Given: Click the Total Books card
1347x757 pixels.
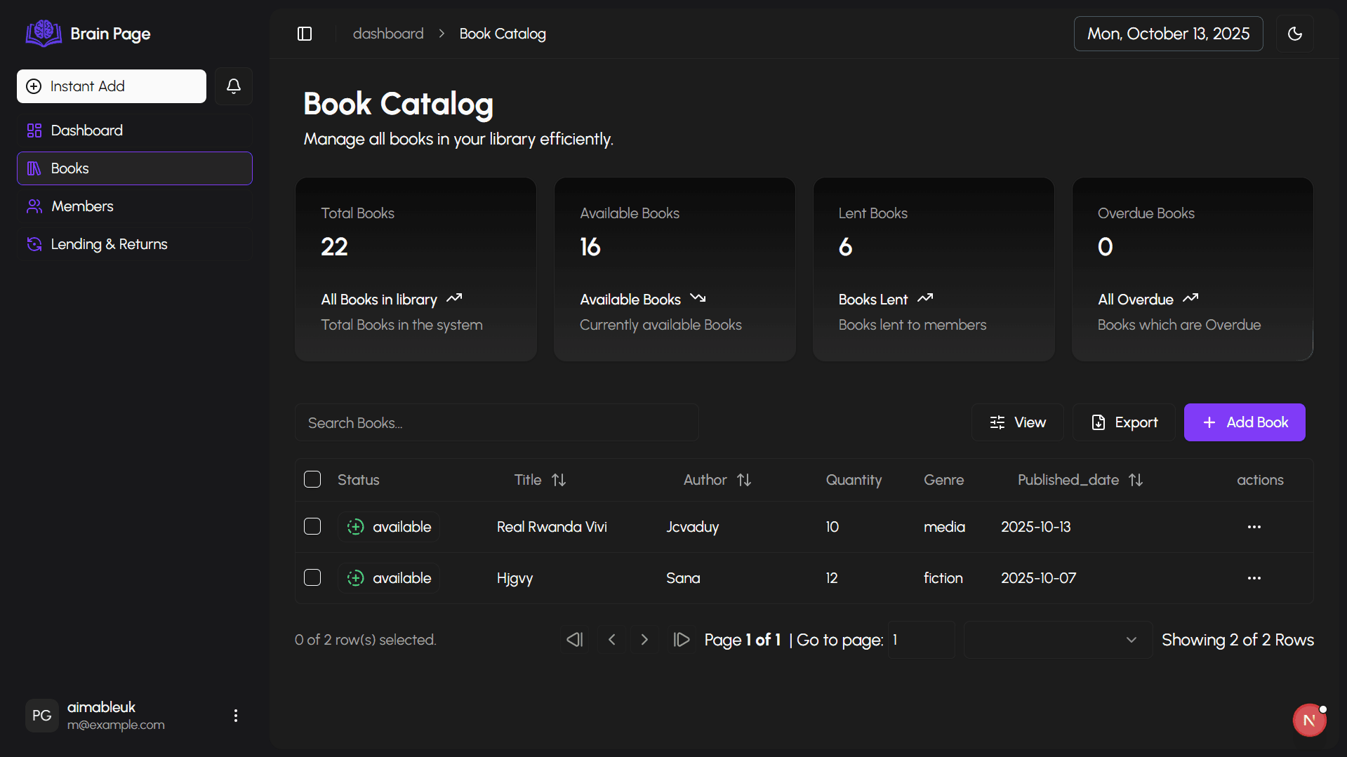Looking at the screenshot, I should point(416,269).
